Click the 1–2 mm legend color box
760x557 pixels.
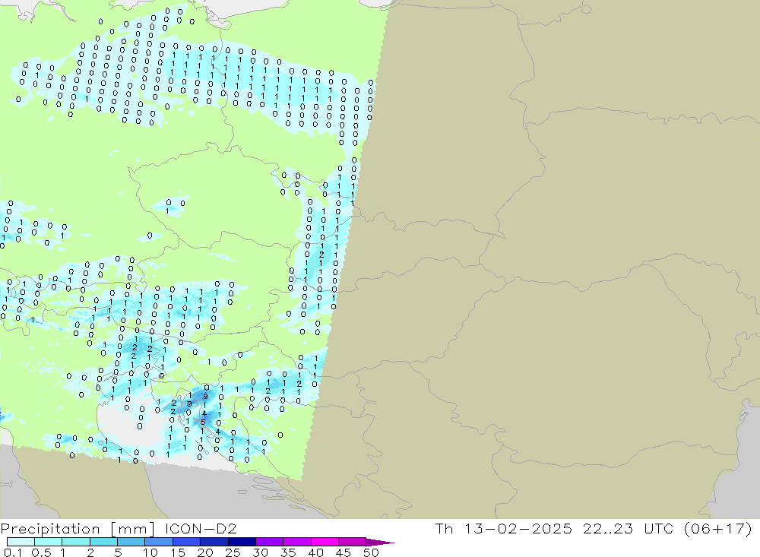coord(76,542)
